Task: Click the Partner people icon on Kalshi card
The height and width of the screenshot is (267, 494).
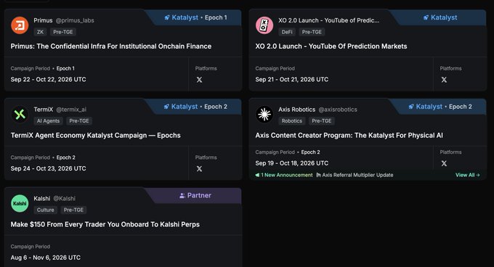Action: [x=182, y=196]
